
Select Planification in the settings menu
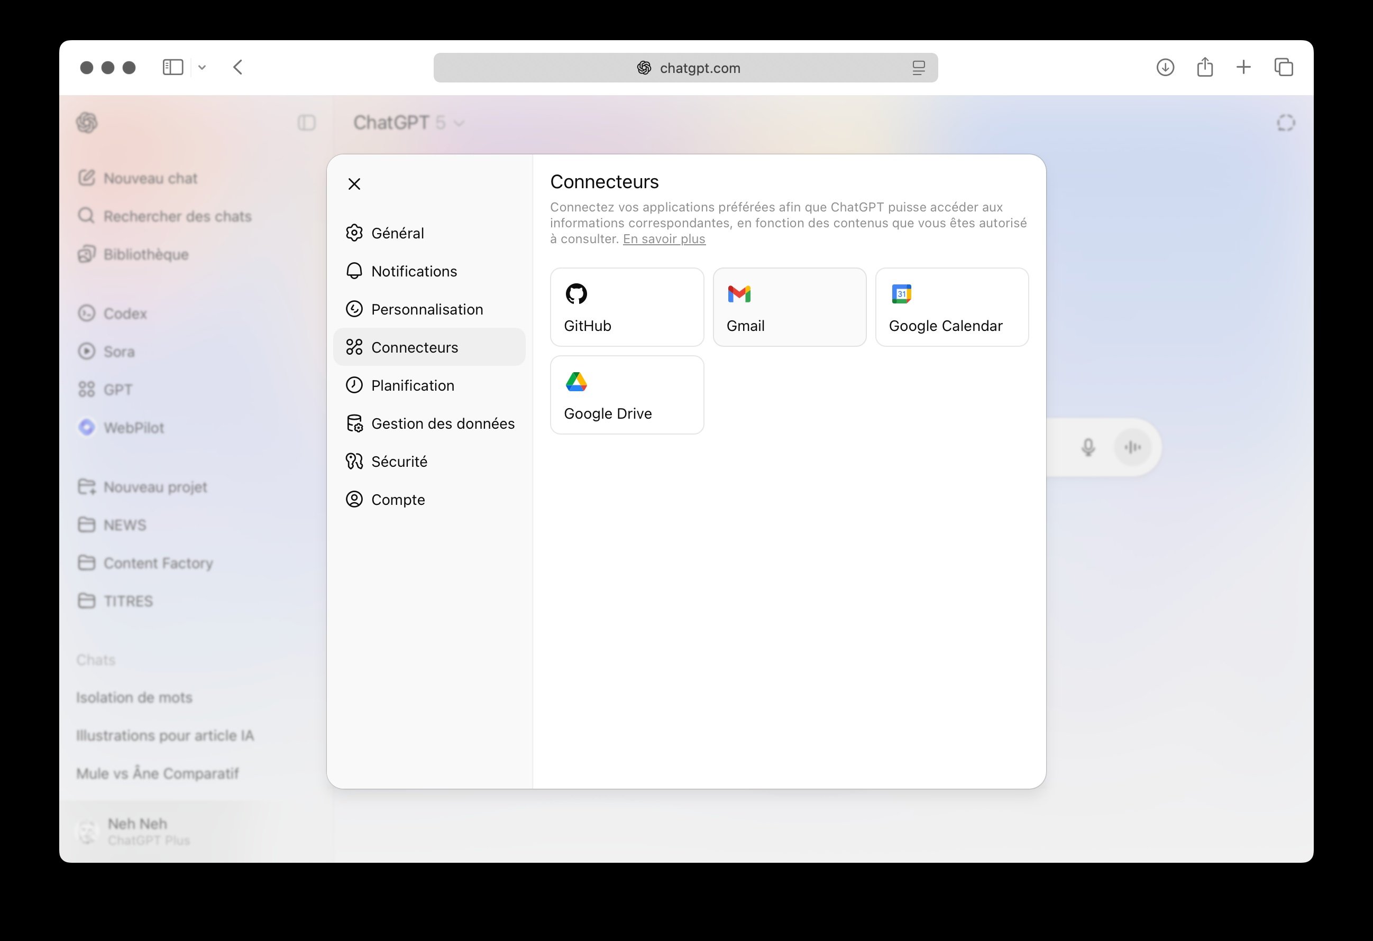click(x=412, y=384)
